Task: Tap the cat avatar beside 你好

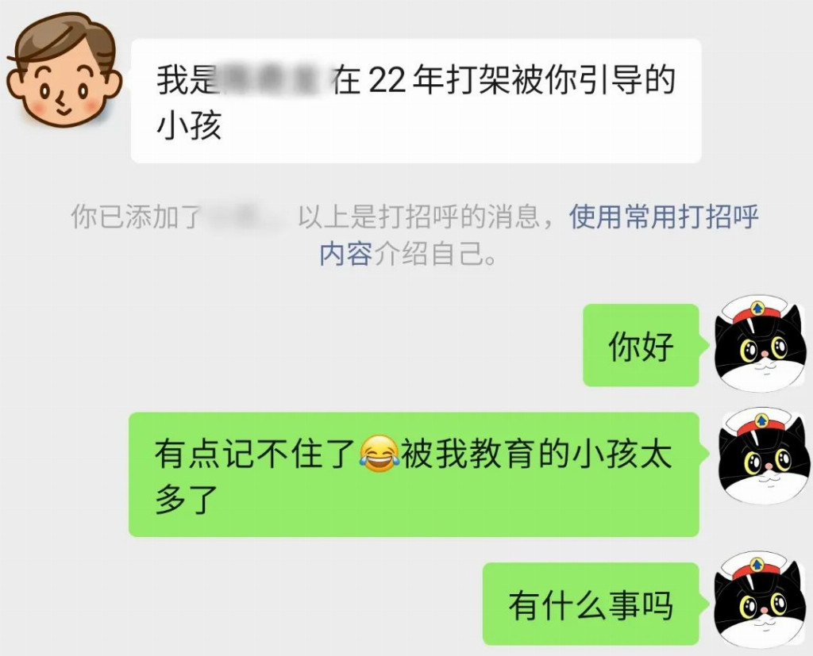Action: coord(761,344)
